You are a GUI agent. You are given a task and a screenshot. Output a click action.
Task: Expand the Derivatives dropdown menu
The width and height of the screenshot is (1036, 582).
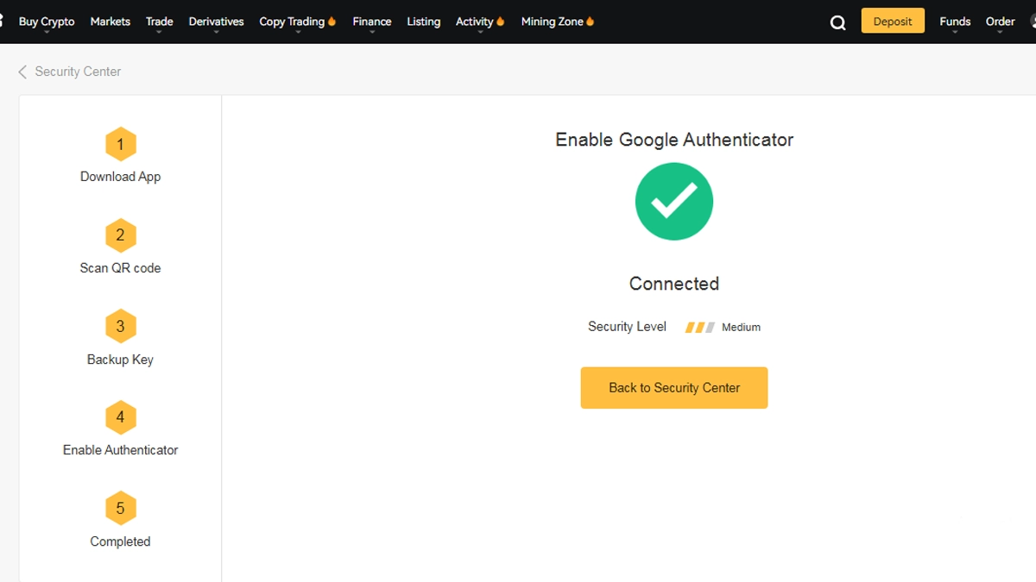(217, 22)
